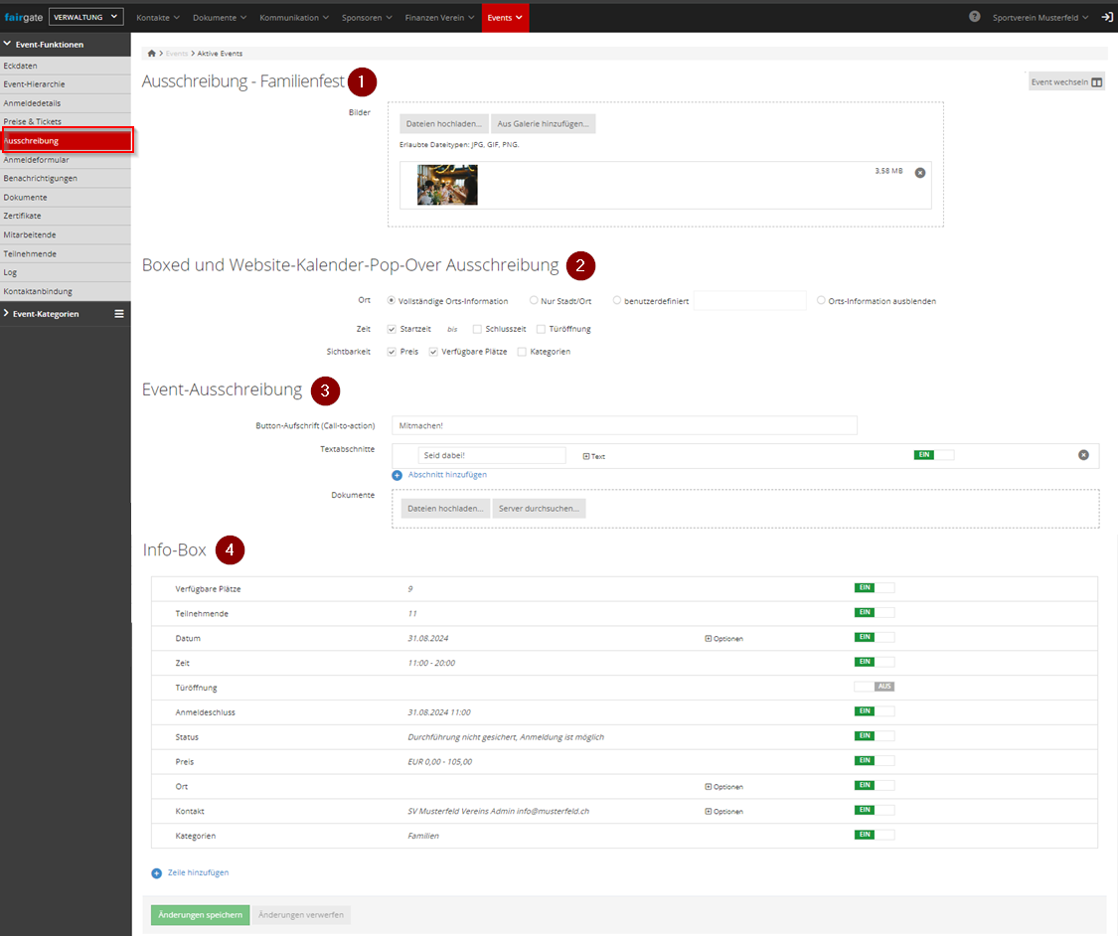This screenshot has width=1118, height=936.
Task: Switch off the Verfügbare Plätze toggle
Action: click(x=874, y=588)
